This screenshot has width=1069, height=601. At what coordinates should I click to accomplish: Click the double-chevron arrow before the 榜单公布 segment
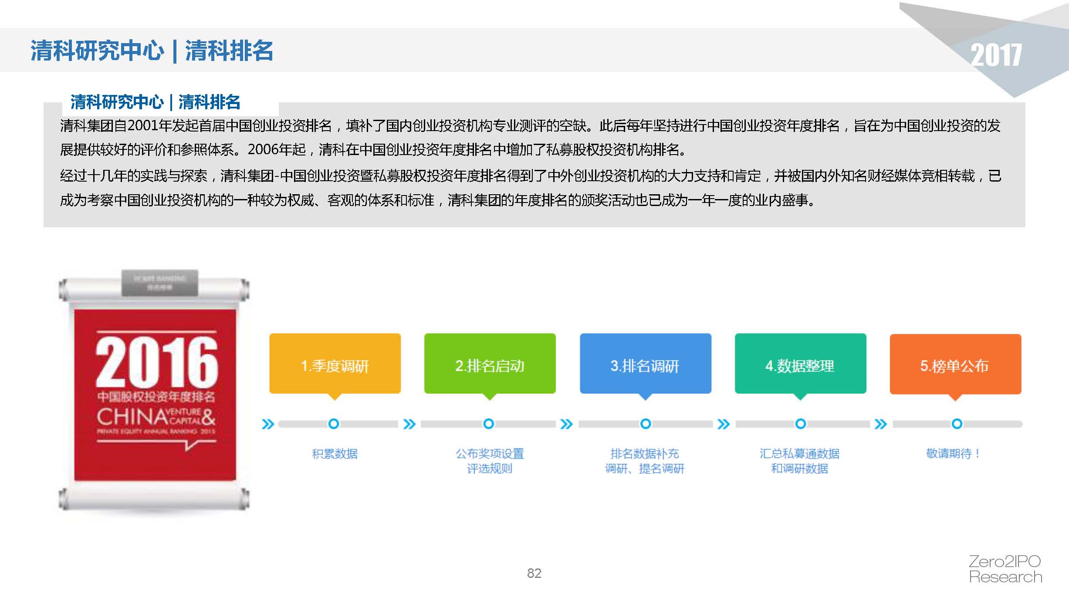coord(880,424)
